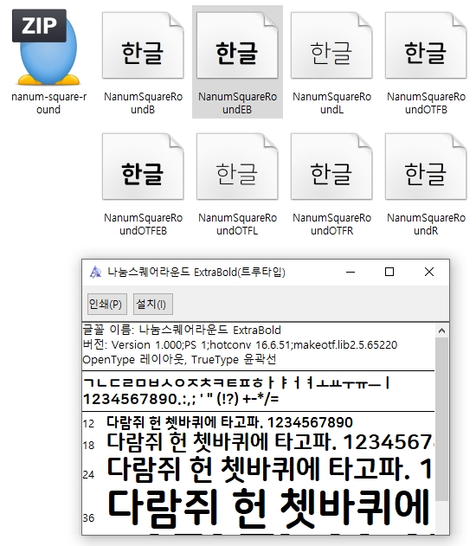This screenshot has width=476, height=546.
Task: Click the Korean jamo sample character row
Action: (237, 383)
